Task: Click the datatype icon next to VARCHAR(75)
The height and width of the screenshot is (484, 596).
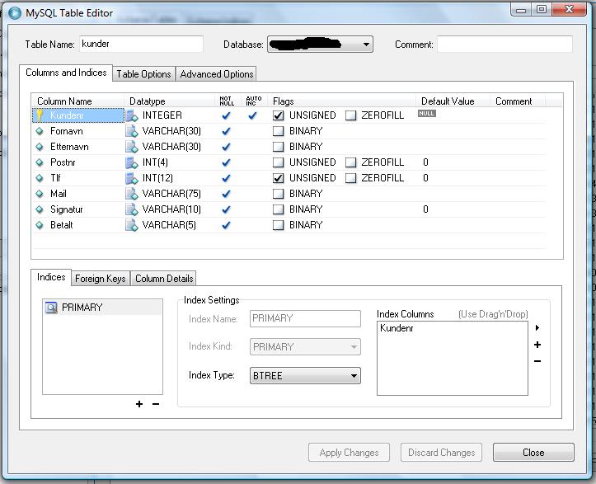Action: [132, 194]
